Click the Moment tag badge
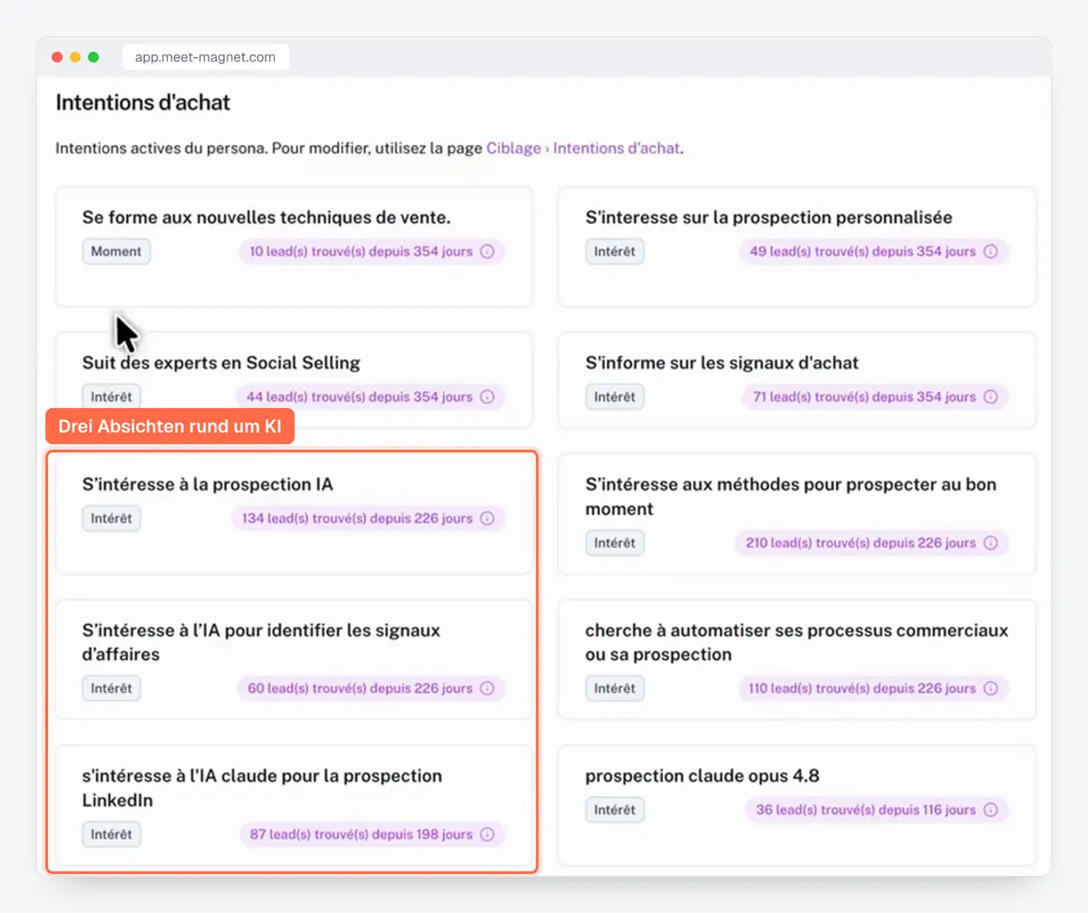The width and height of the screenshot is (1088, 913). 116,251
